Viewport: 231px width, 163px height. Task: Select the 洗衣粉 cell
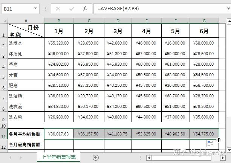pos(26,117)
